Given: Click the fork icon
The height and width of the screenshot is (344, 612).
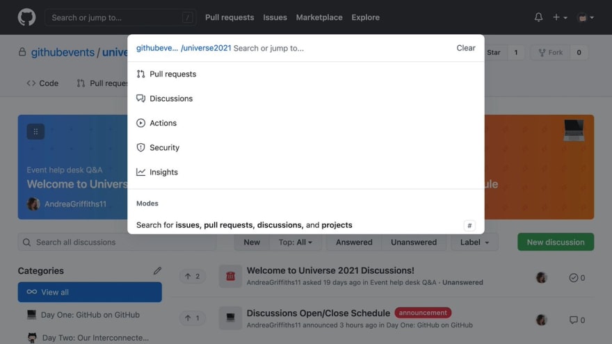Looking at the screenshot, I should [x=542, y=52].
